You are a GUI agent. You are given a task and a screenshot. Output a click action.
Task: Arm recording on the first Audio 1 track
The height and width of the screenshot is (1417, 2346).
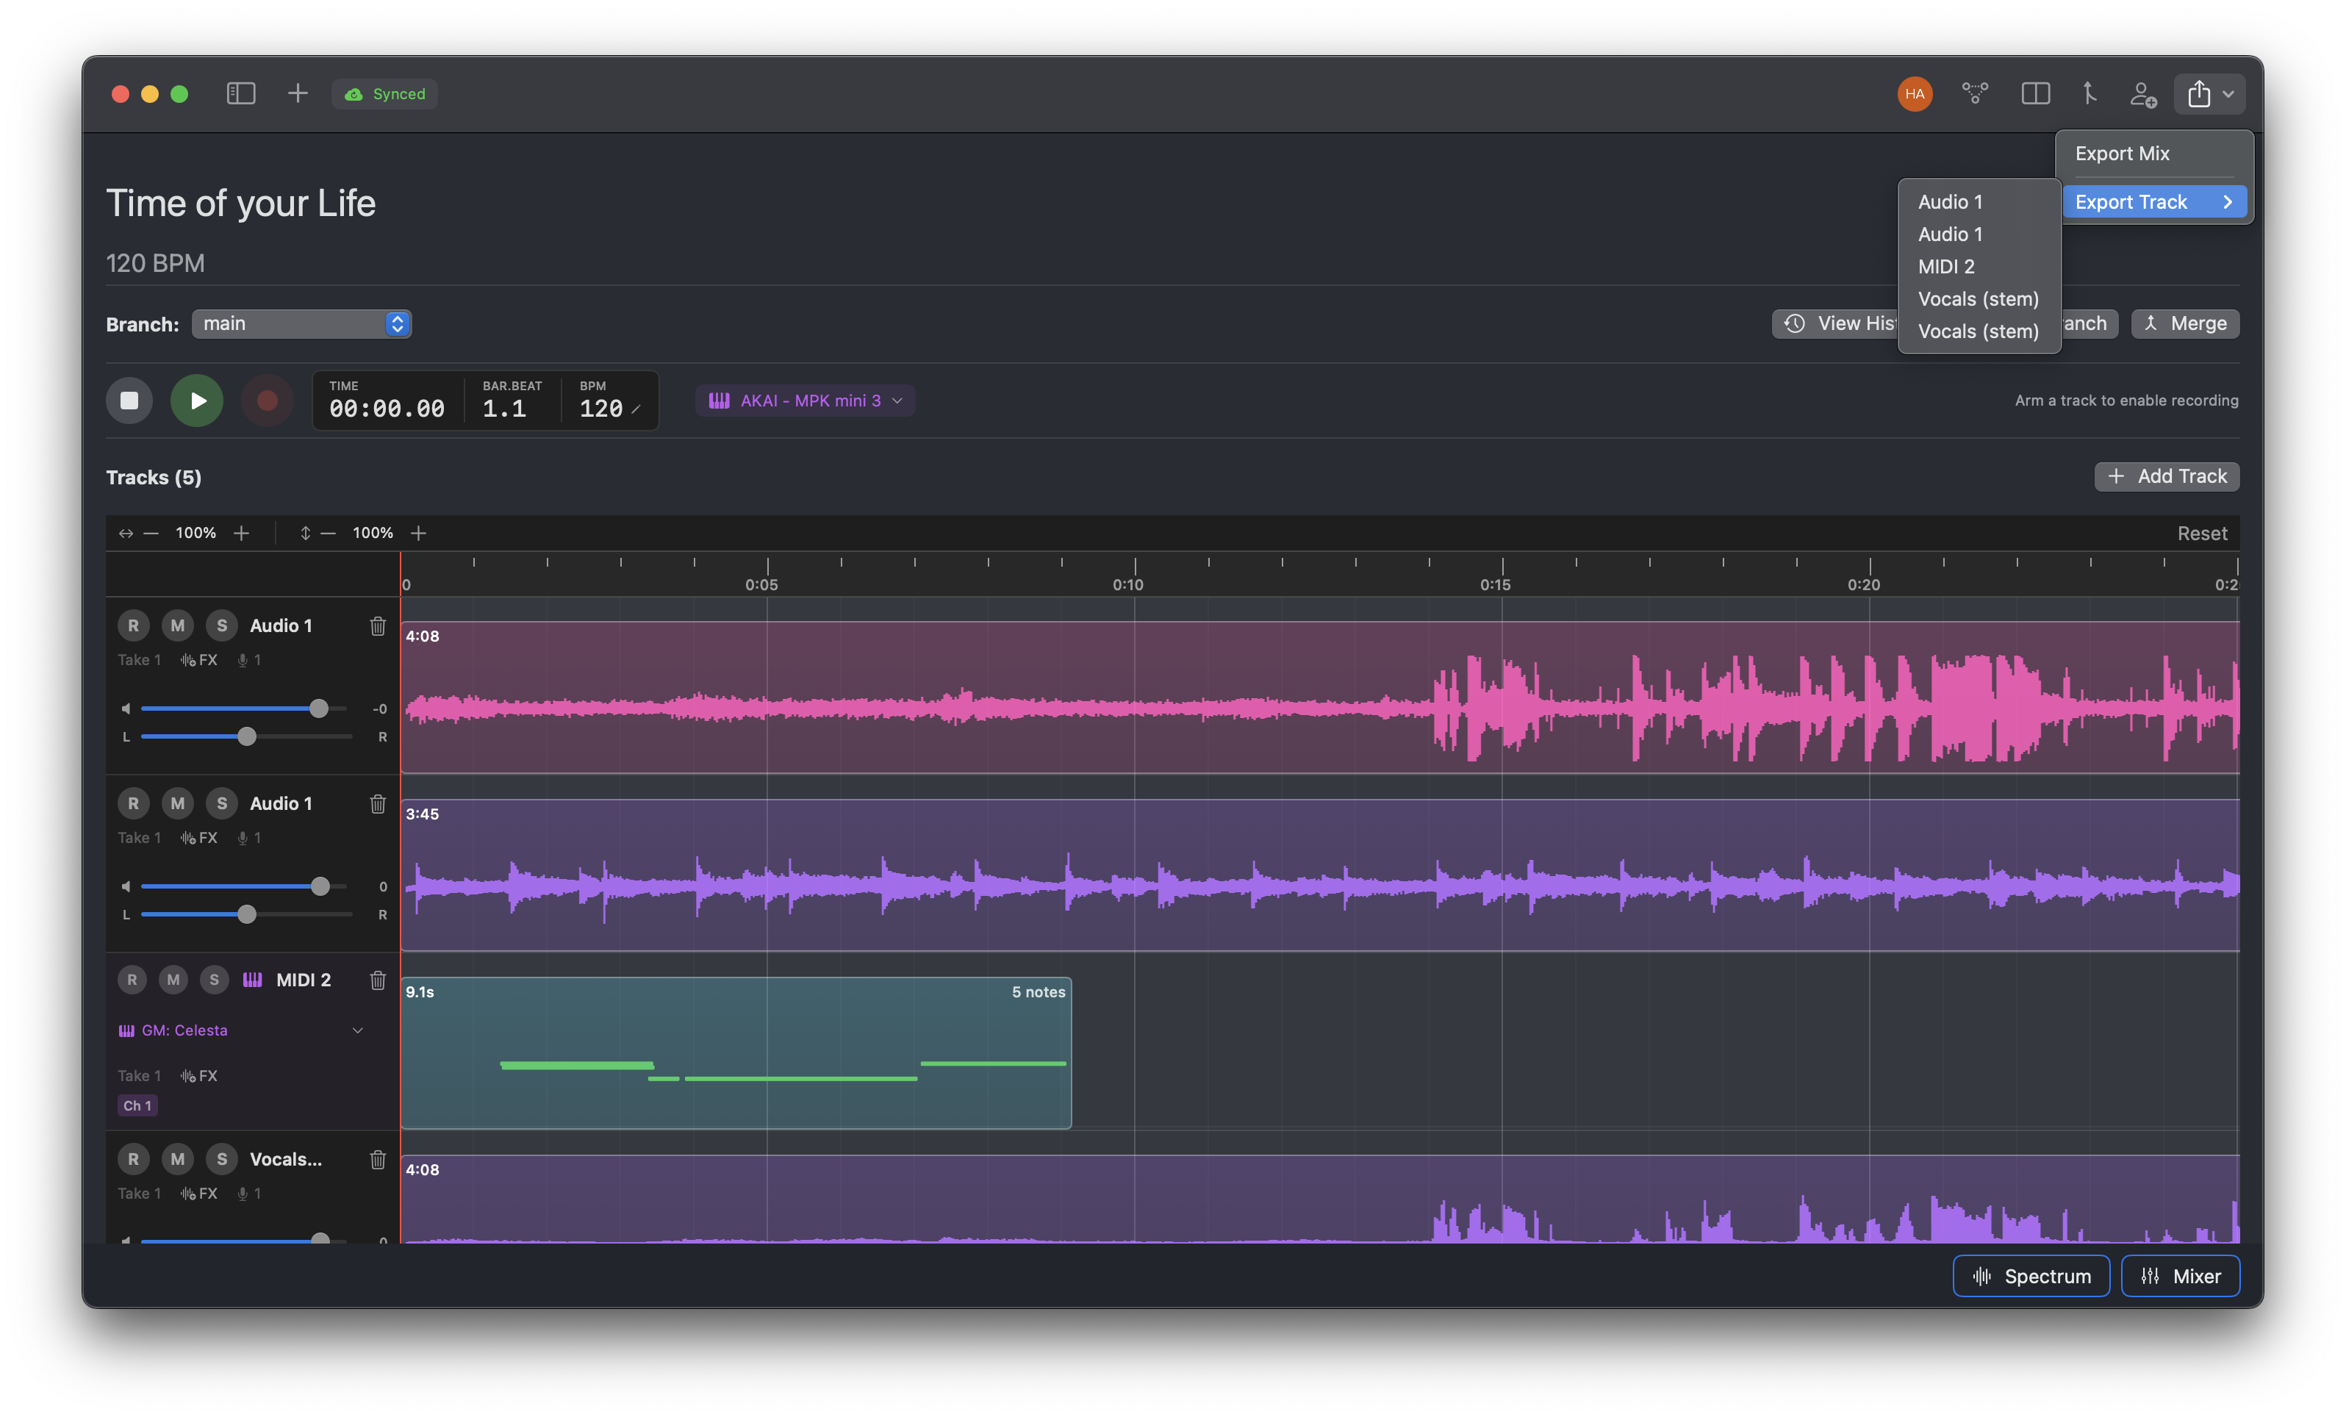click(132, 625)
